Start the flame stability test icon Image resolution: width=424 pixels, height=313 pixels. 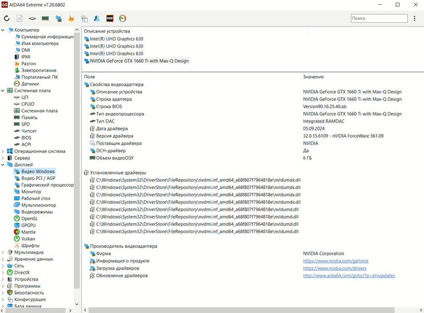point(71,18)
